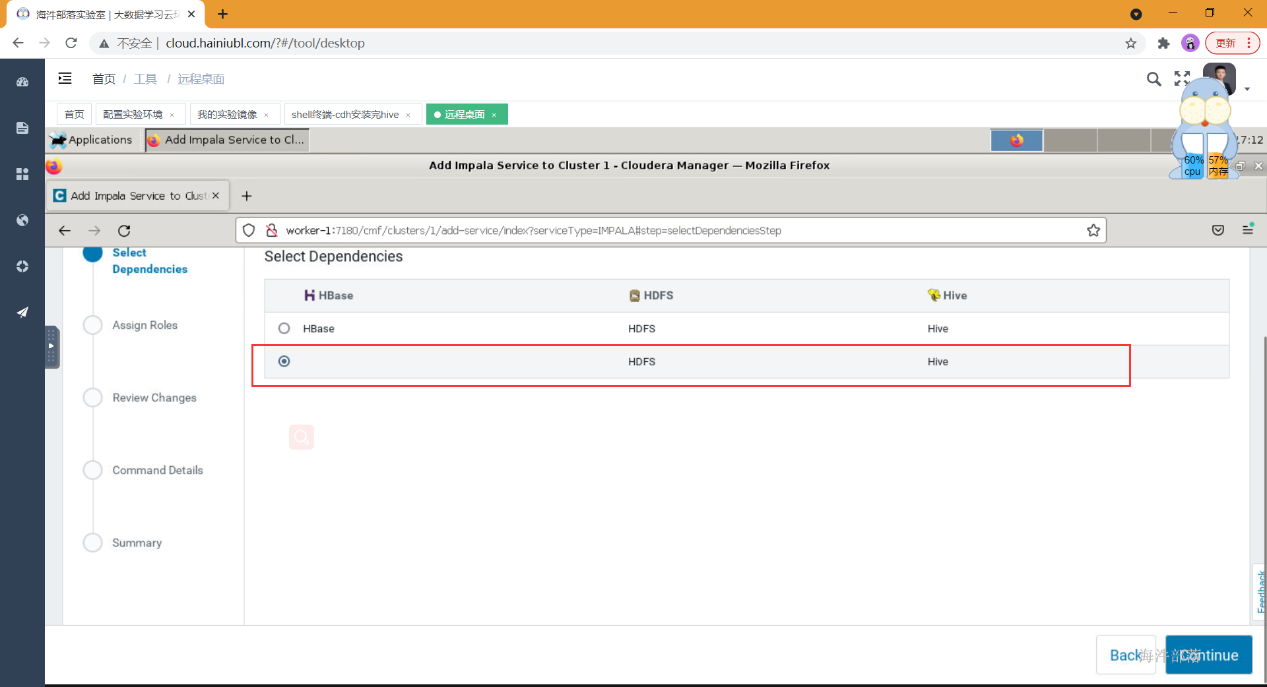This screenshot has height=687, width=1267.
Task: Click the document icon in left sidebar
Action: click(x=22, y=128)
